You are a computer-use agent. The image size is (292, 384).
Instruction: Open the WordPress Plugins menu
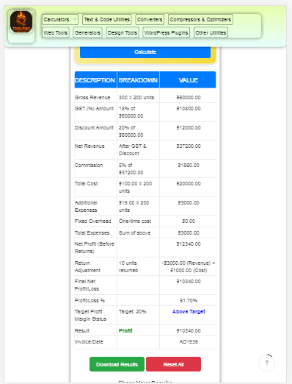click(x=166, y=32)
